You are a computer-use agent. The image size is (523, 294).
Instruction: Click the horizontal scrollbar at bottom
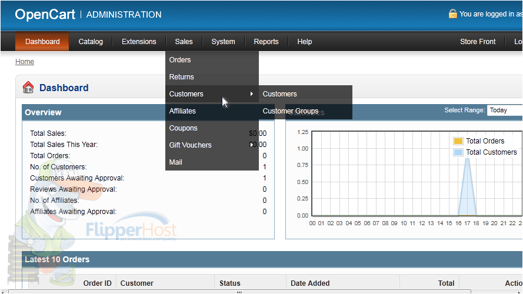pos(239,292)
